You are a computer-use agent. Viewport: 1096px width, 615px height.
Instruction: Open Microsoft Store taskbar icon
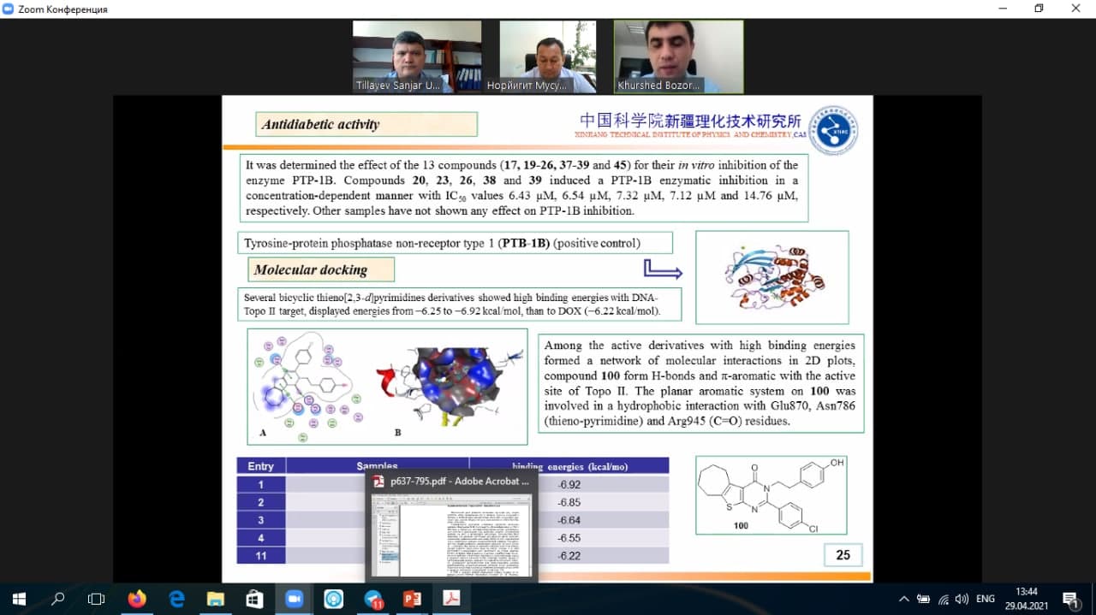254,599
